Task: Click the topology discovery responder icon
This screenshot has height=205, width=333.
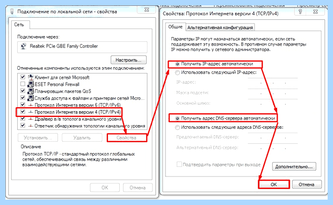Action: point(31,126)
